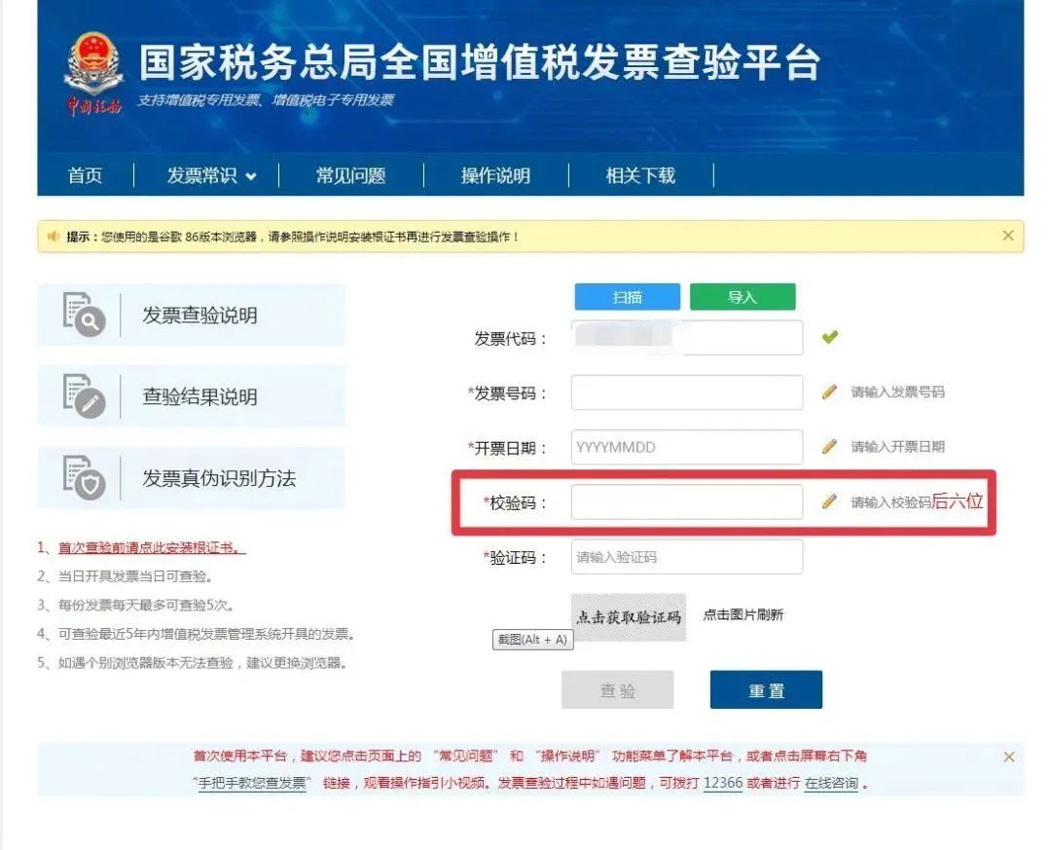Click the 请输入发票号码 hint text
This screenshot has height=850, width=1051.
click(x=897, y=392)
